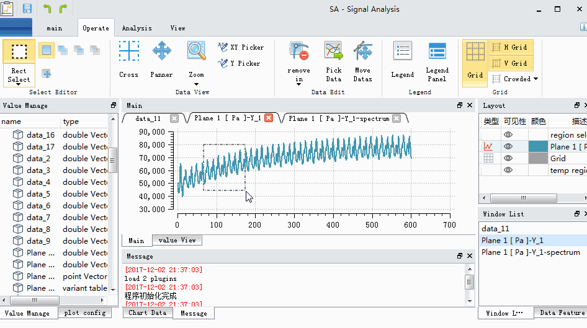The image size is (587, 328).
Task: Select the Panner tool
Action: pyautogui.click(x=162, y=60)
